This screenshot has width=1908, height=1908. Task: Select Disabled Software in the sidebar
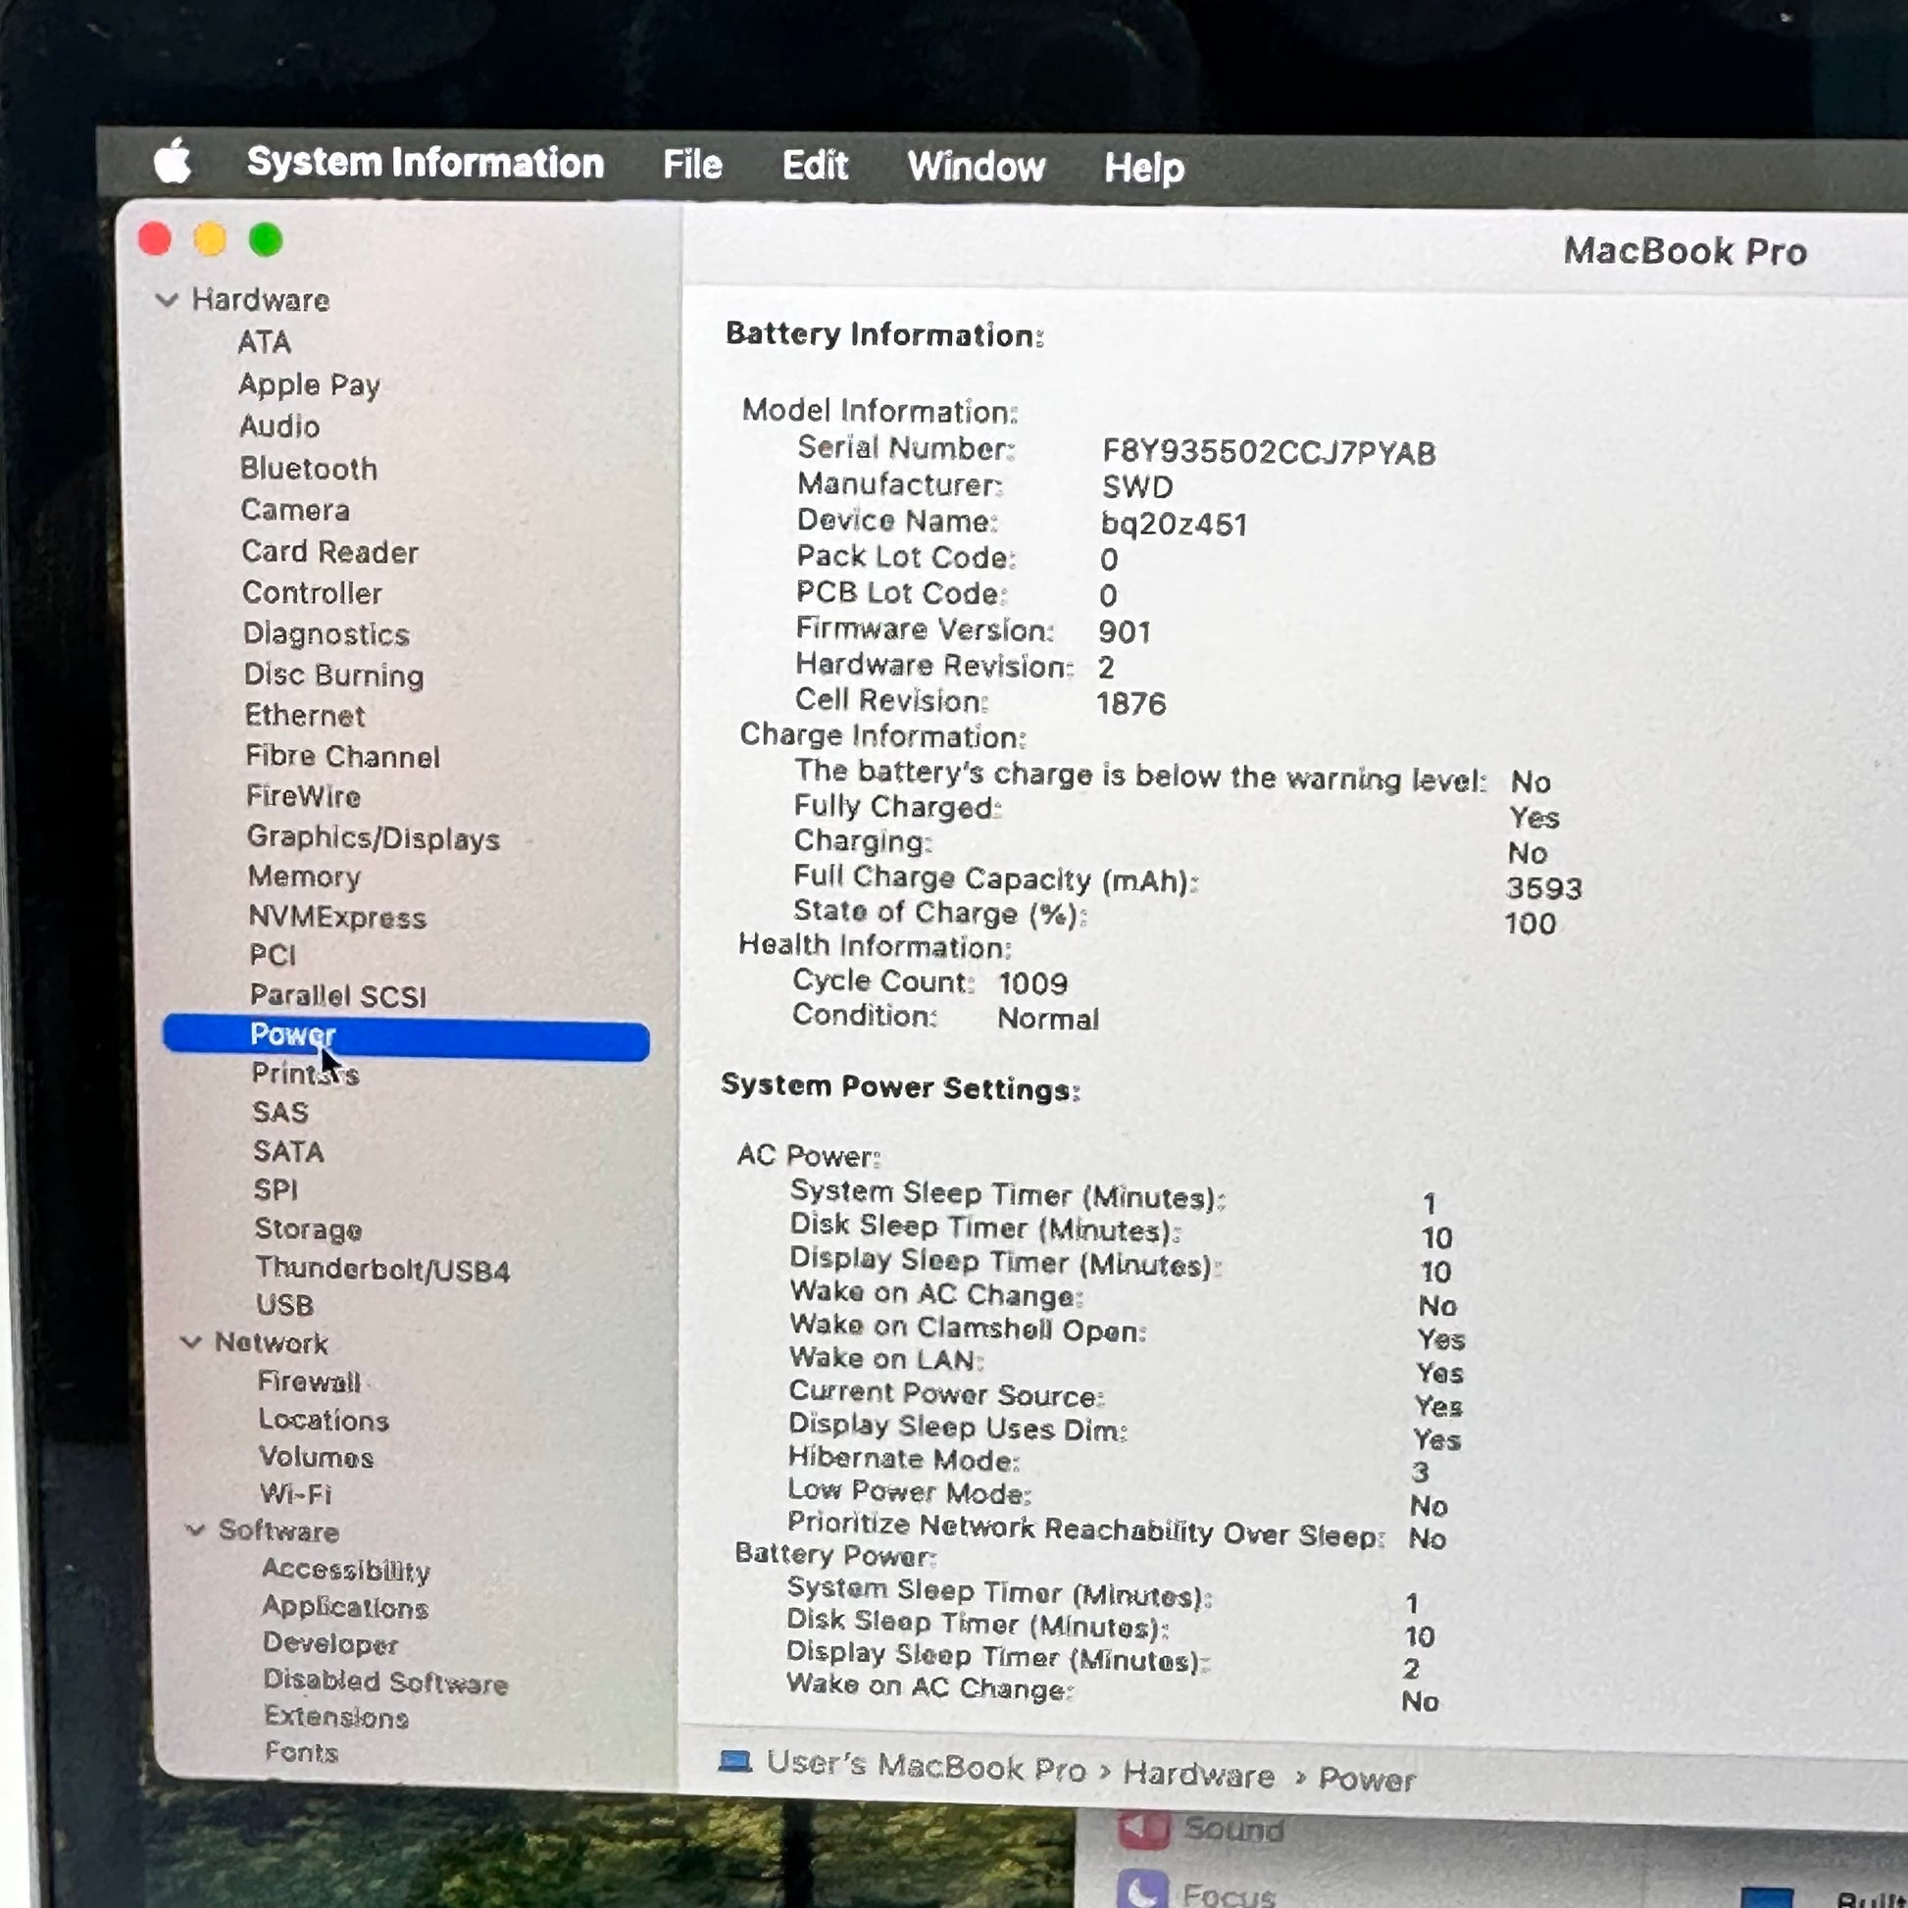[386, 1682]
